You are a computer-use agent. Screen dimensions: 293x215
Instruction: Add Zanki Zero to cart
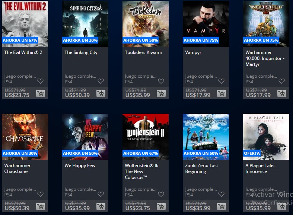coord(222,206)
